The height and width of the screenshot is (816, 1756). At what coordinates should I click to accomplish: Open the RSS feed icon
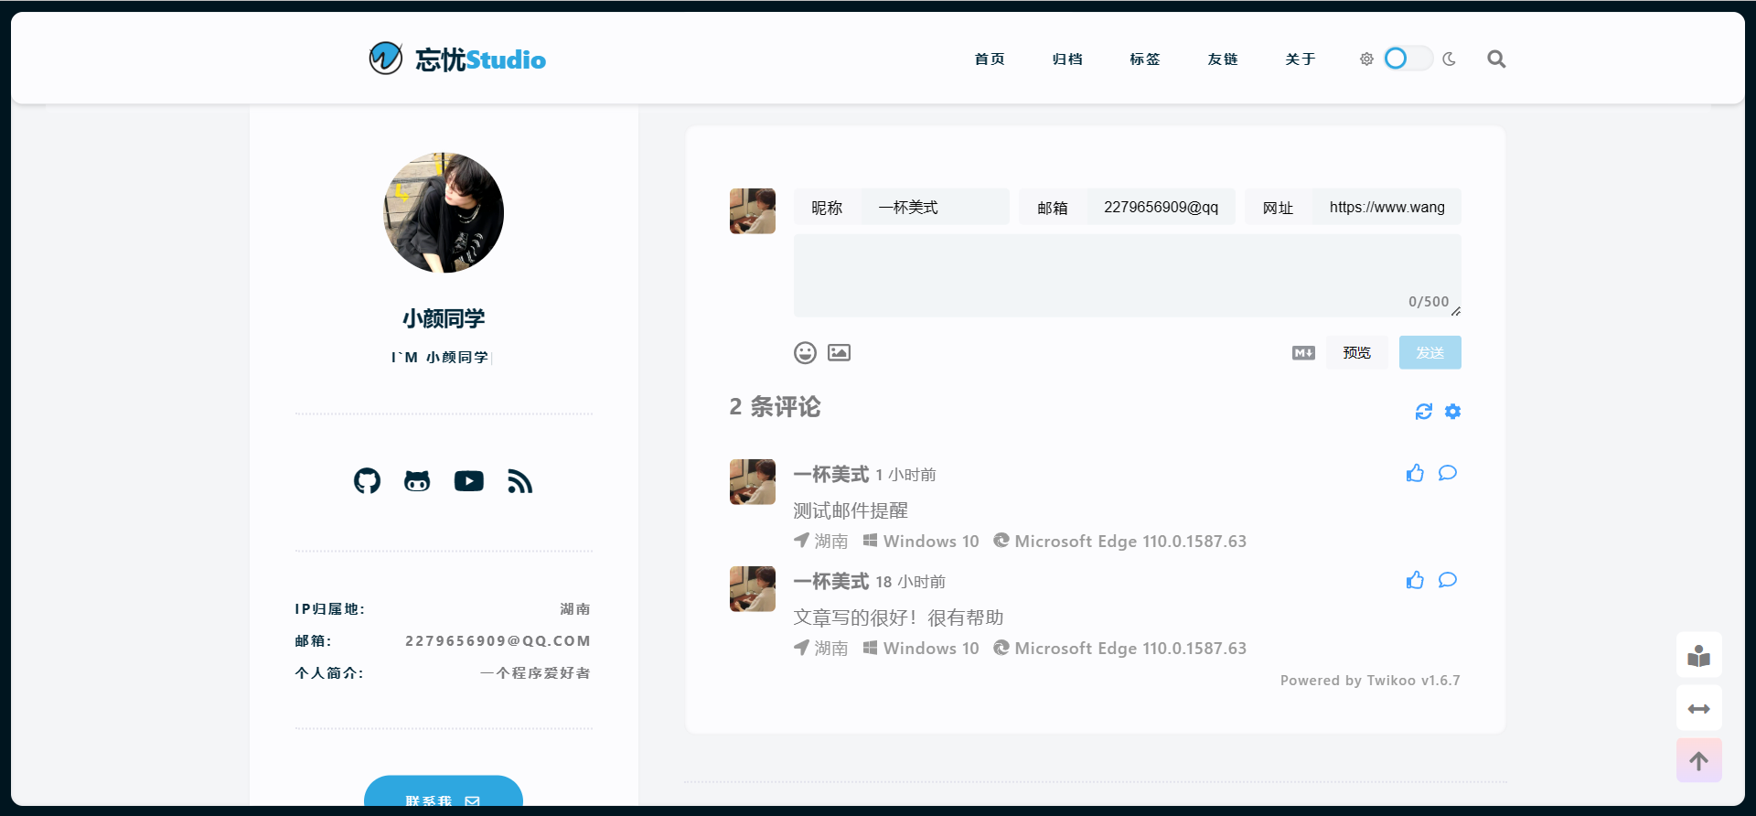519,480
